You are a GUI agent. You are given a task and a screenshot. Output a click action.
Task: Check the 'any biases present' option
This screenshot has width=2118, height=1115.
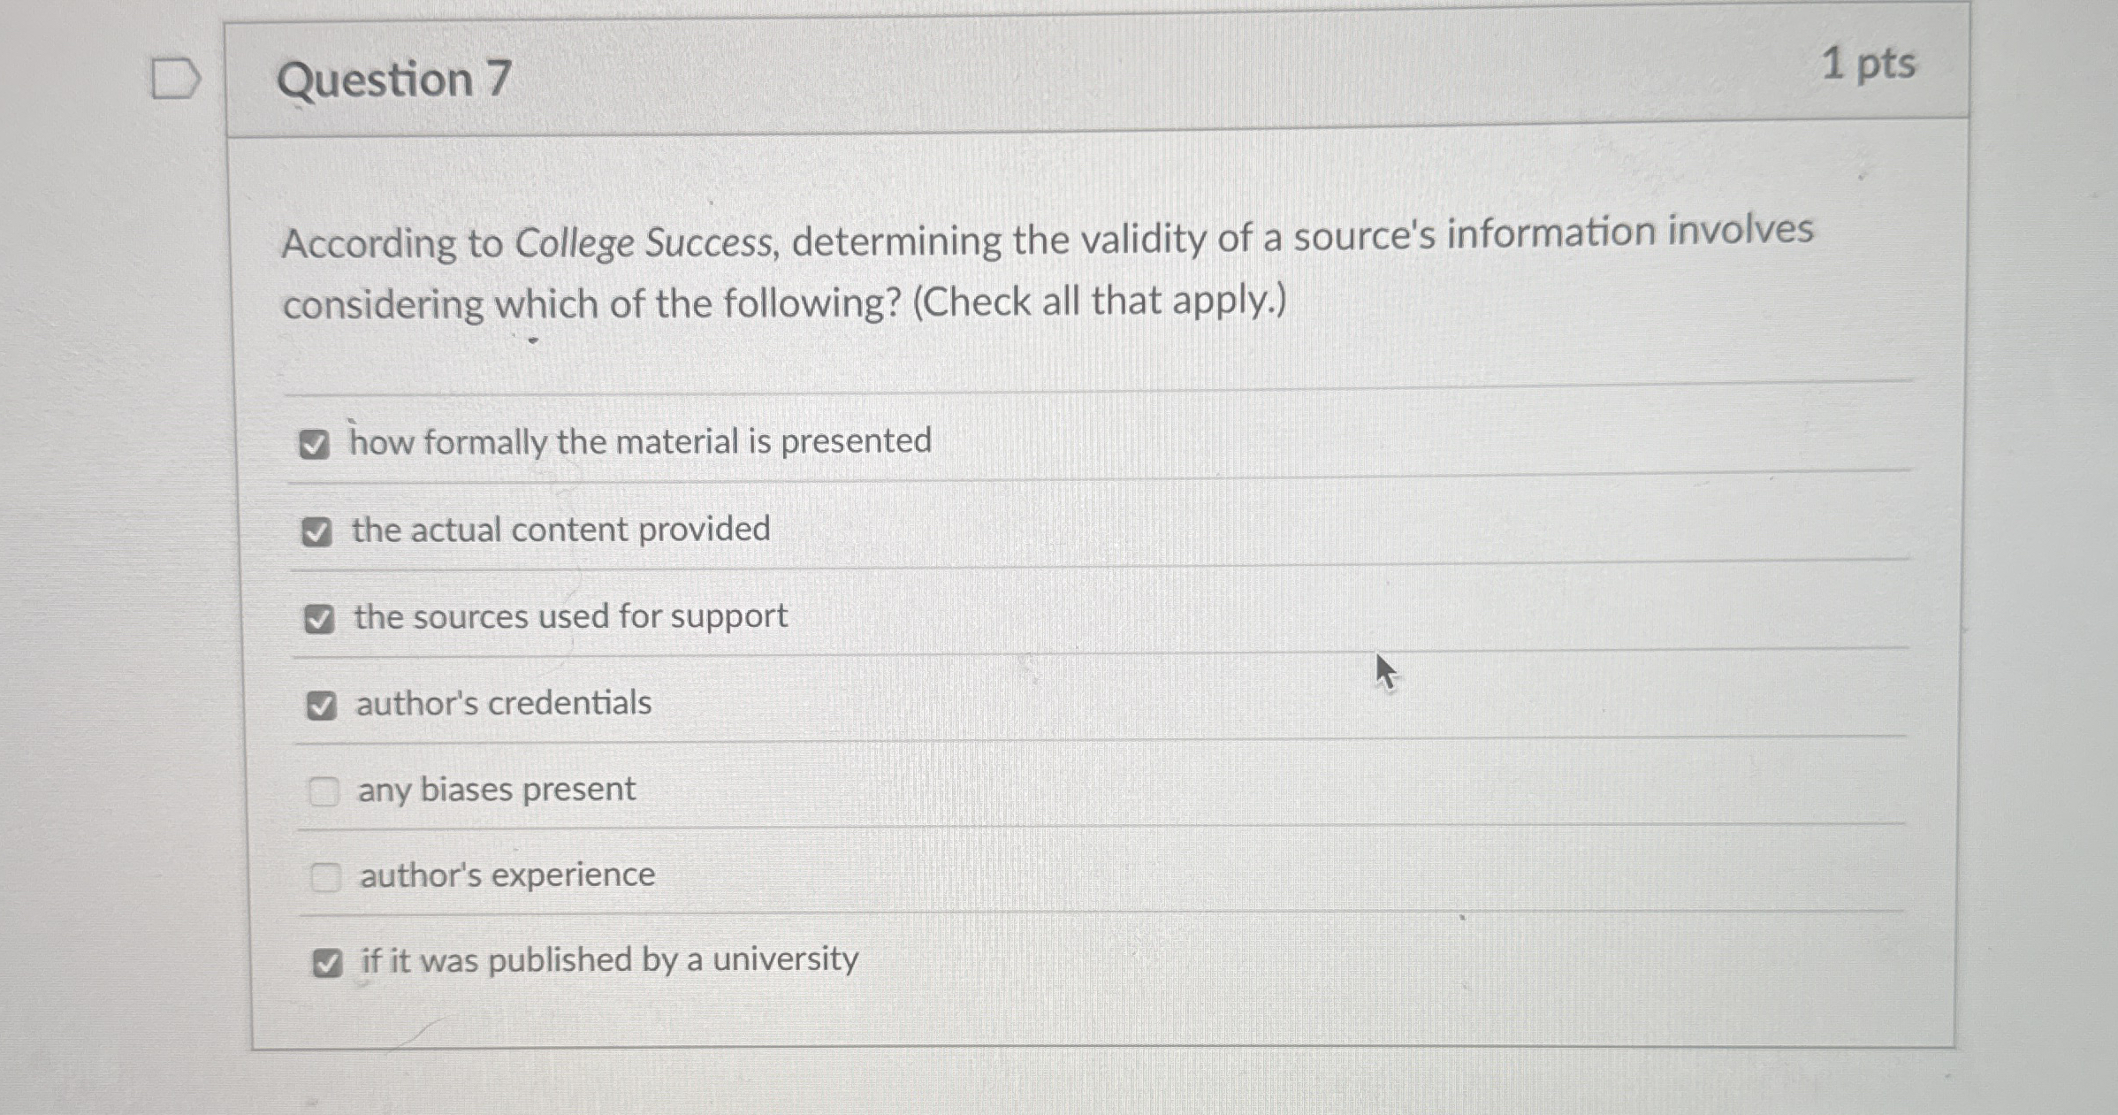[x=326, y=790]
